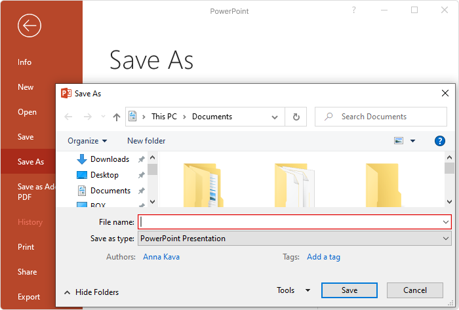This screenshot has height=310, width=459.
Task: Select New in the backstage menu
Action: coord(26,87)
